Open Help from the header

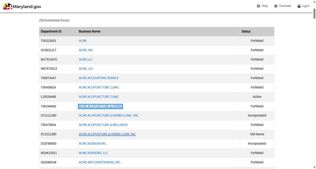262,6
